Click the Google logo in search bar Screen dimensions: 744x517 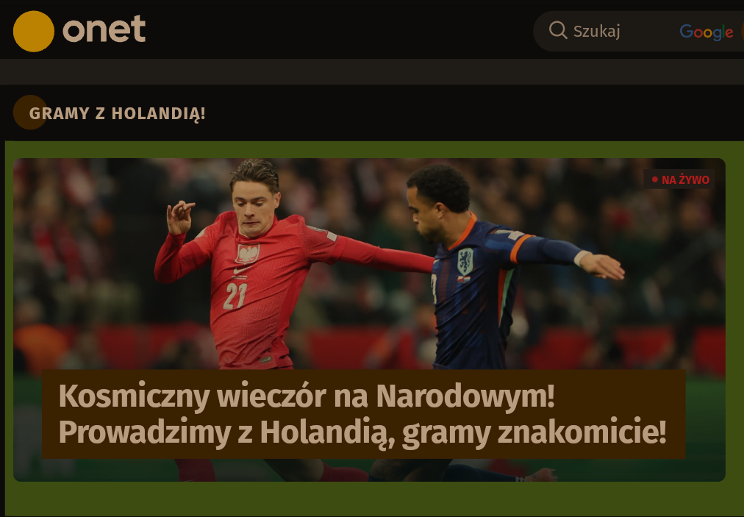[x=706, y=32]
